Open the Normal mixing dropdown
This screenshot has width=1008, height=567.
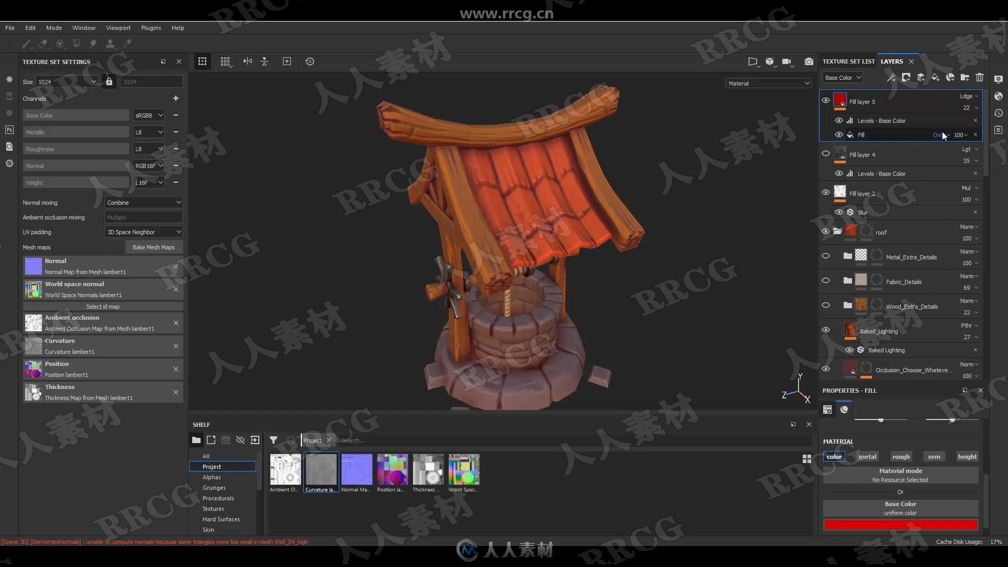[x=143, y=202]
